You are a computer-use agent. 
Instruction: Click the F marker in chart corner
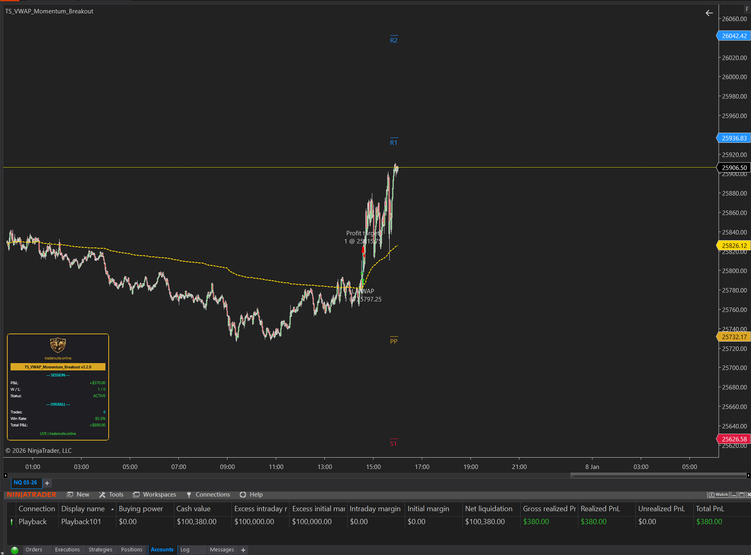pyautogui.click(x=747, y=9)
